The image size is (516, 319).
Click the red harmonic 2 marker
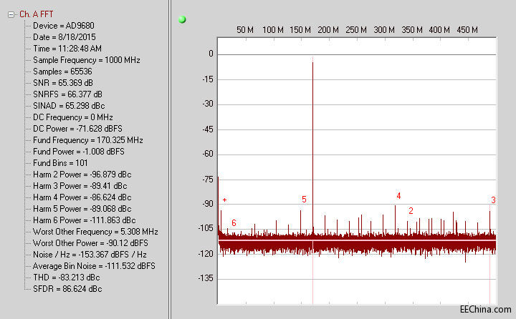point(411,211)
